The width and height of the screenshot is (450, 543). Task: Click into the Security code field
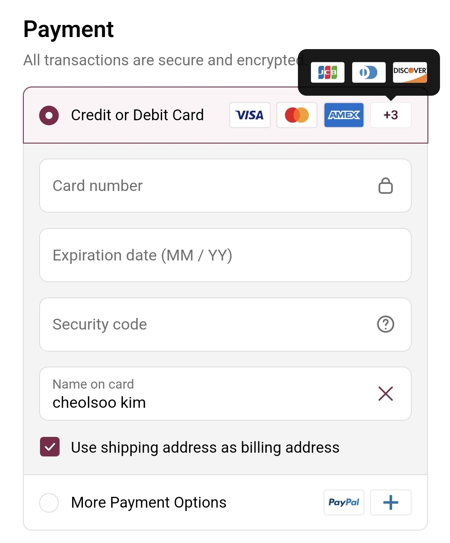click(x=208, y=324)
